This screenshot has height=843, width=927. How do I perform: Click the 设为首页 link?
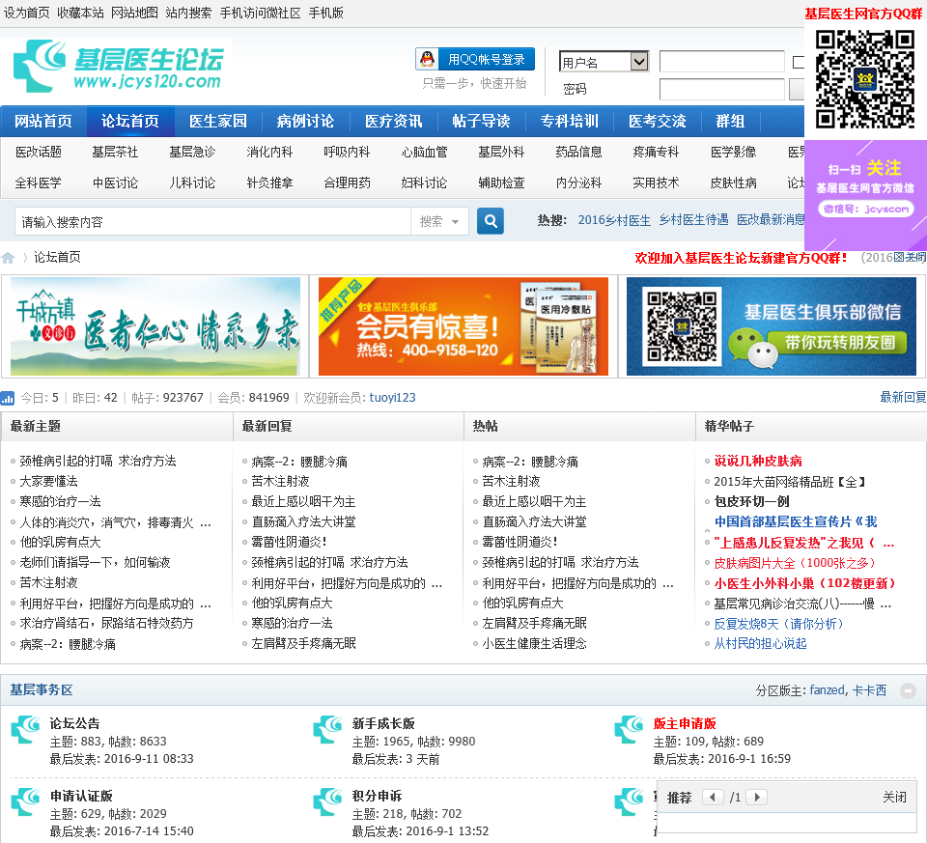point(27,13)
